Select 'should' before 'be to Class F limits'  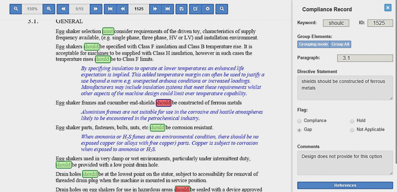102,59
